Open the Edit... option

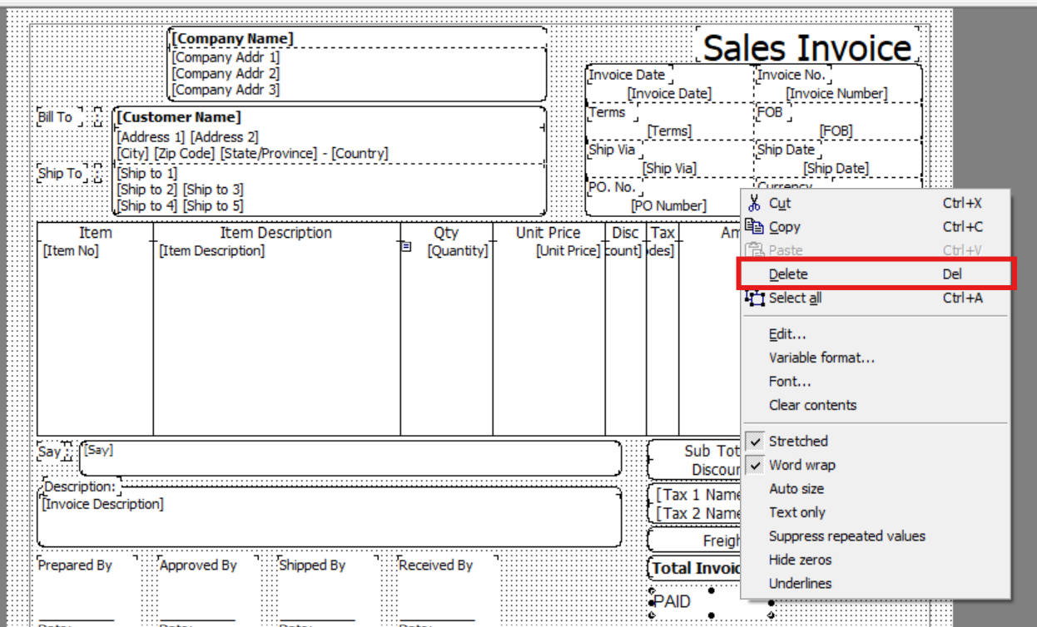[x=787, y=334]
